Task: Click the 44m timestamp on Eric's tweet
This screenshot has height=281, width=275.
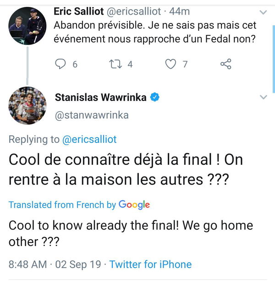Action: 179,11
